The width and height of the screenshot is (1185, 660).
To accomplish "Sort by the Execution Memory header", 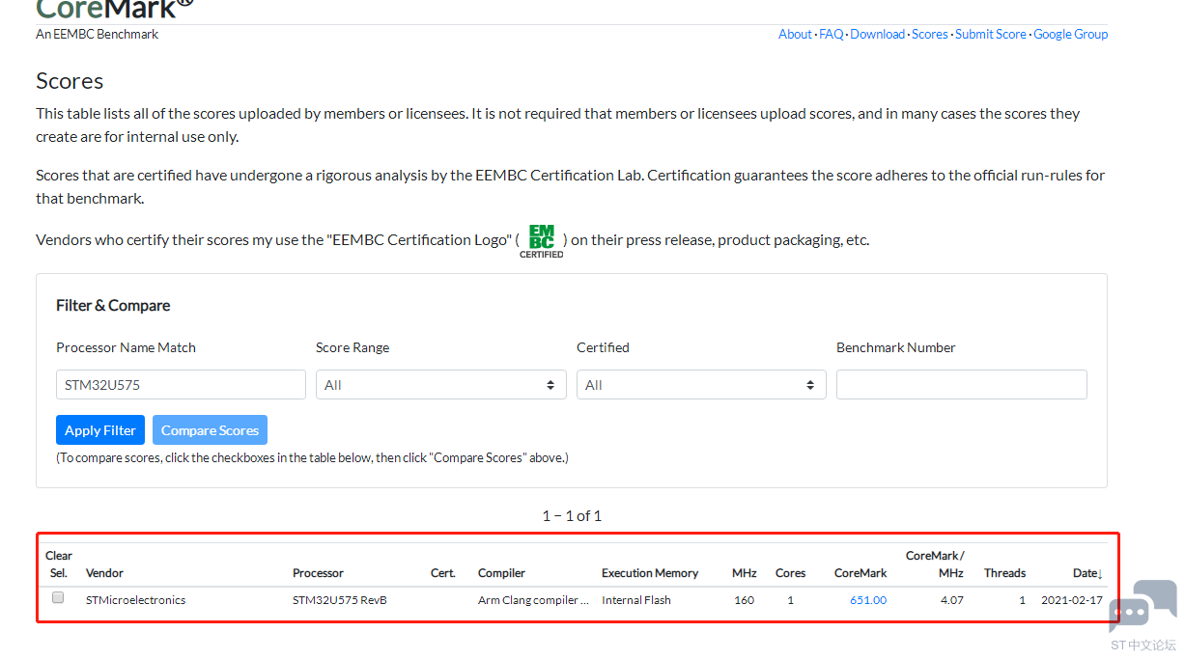I will 650,573.
